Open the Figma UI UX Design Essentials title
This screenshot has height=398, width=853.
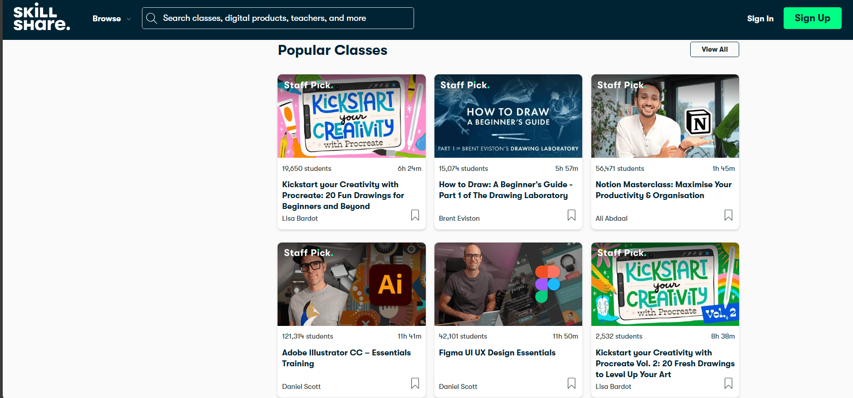[497, 353]
